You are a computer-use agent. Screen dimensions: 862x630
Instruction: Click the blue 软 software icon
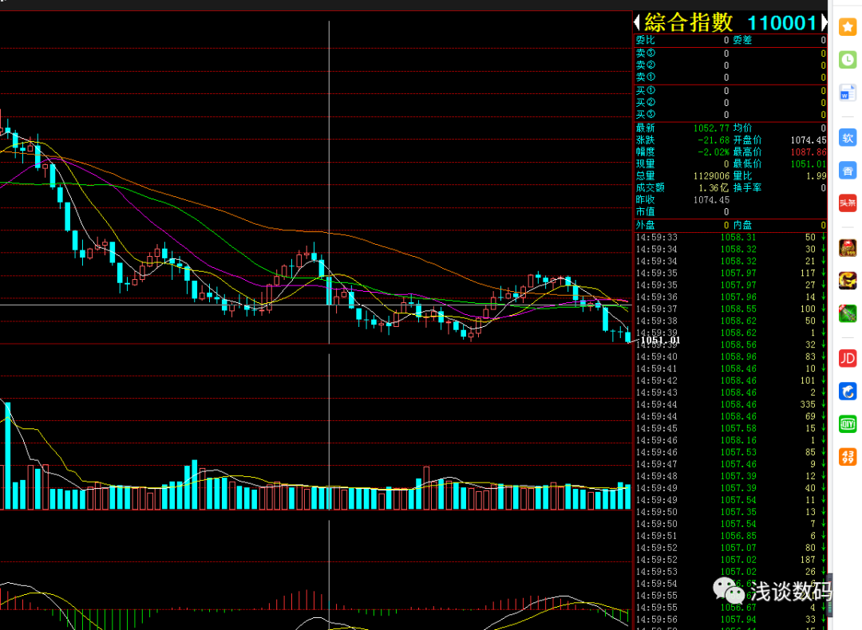tap(847, 138)
